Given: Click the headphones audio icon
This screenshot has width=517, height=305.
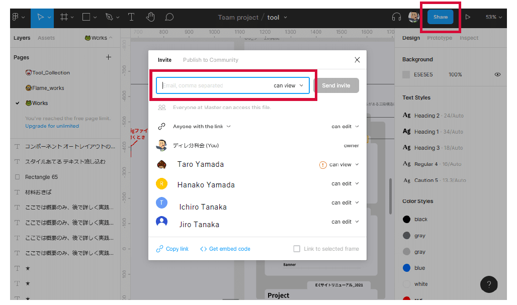Looking at the screenshot, I should (x=396, y=17).
